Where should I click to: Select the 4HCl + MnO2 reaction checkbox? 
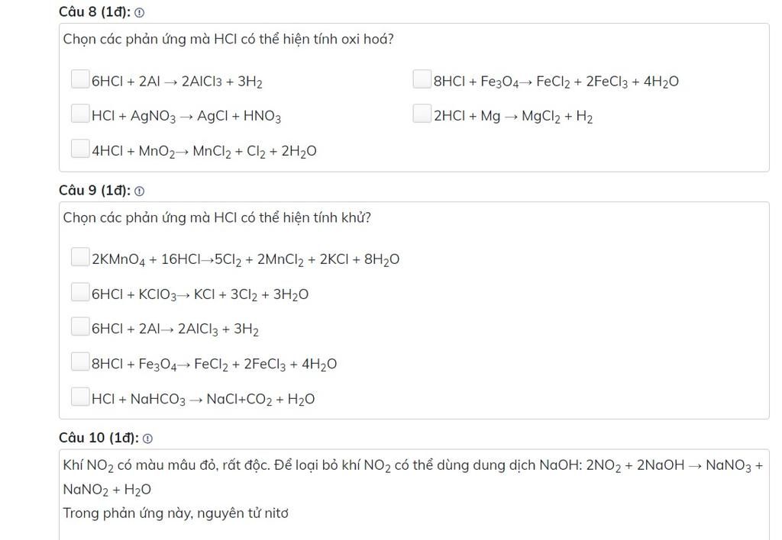click(x=79, y=149)
